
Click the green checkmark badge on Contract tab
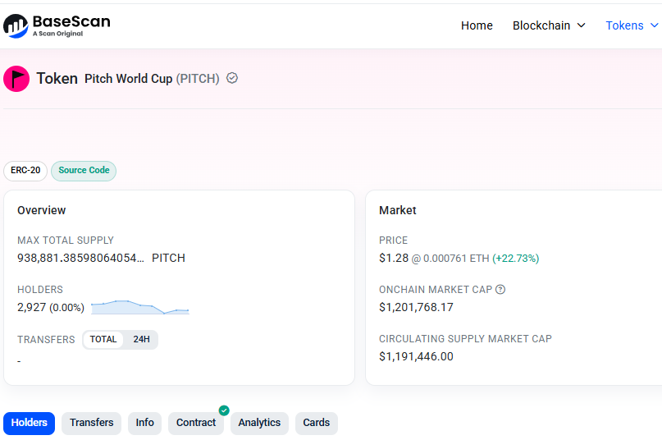(224, 410)
